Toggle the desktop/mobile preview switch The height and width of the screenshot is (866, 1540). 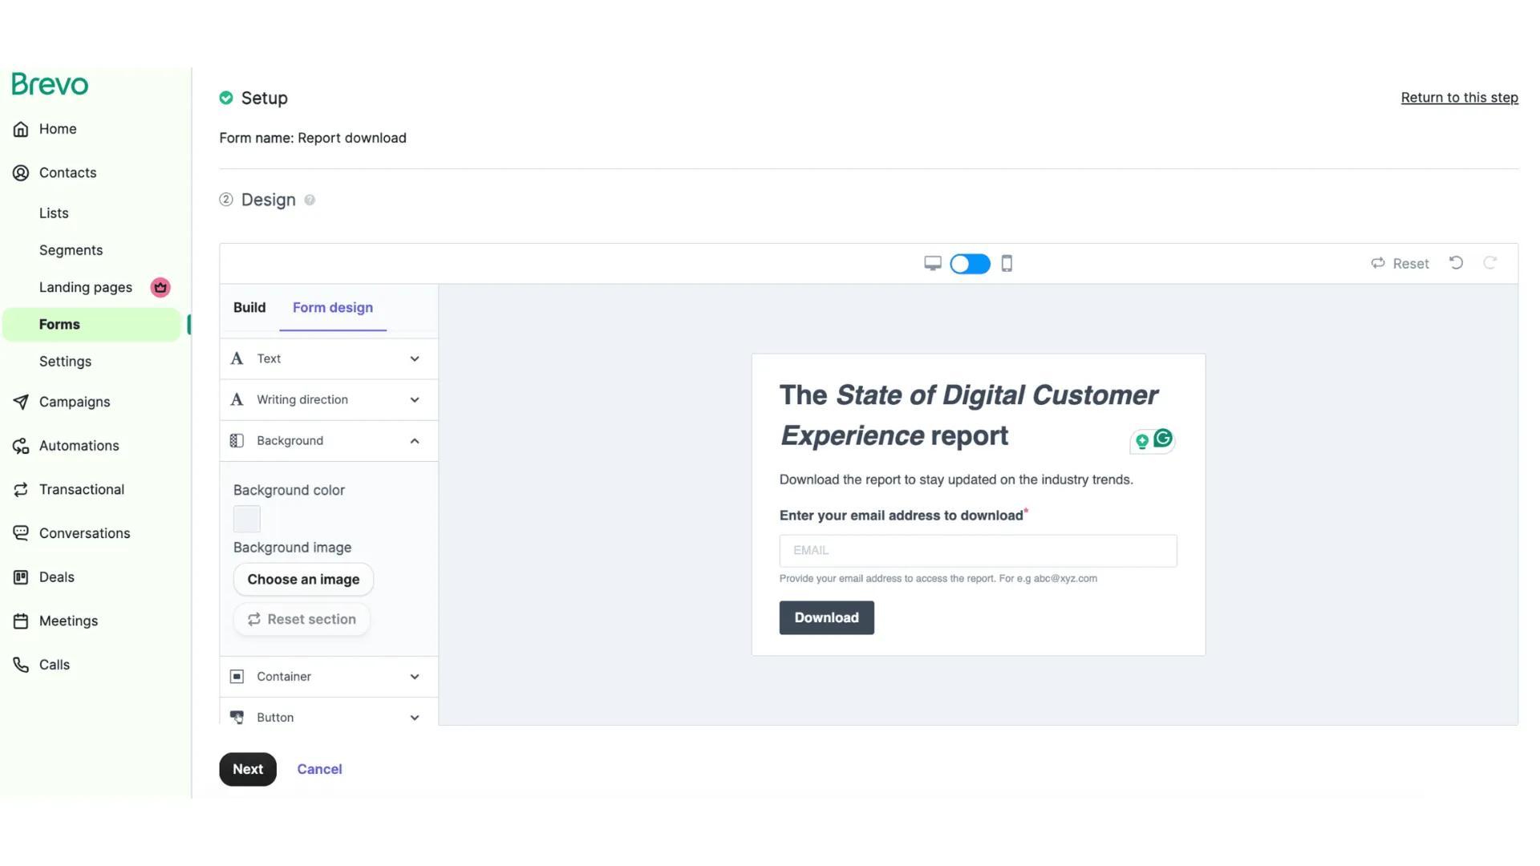(x=970, y=264)
